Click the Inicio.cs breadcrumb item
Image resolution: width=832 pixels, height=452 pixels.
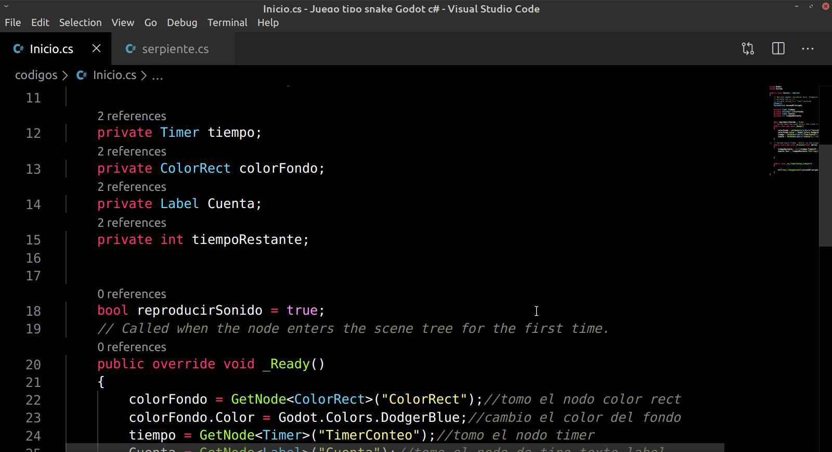click(114, 75)
